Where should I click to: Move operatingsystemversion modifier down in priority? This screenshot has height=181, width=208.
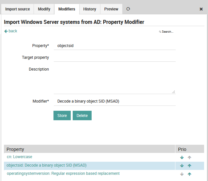pyautogui.click(x=182, y=174)
